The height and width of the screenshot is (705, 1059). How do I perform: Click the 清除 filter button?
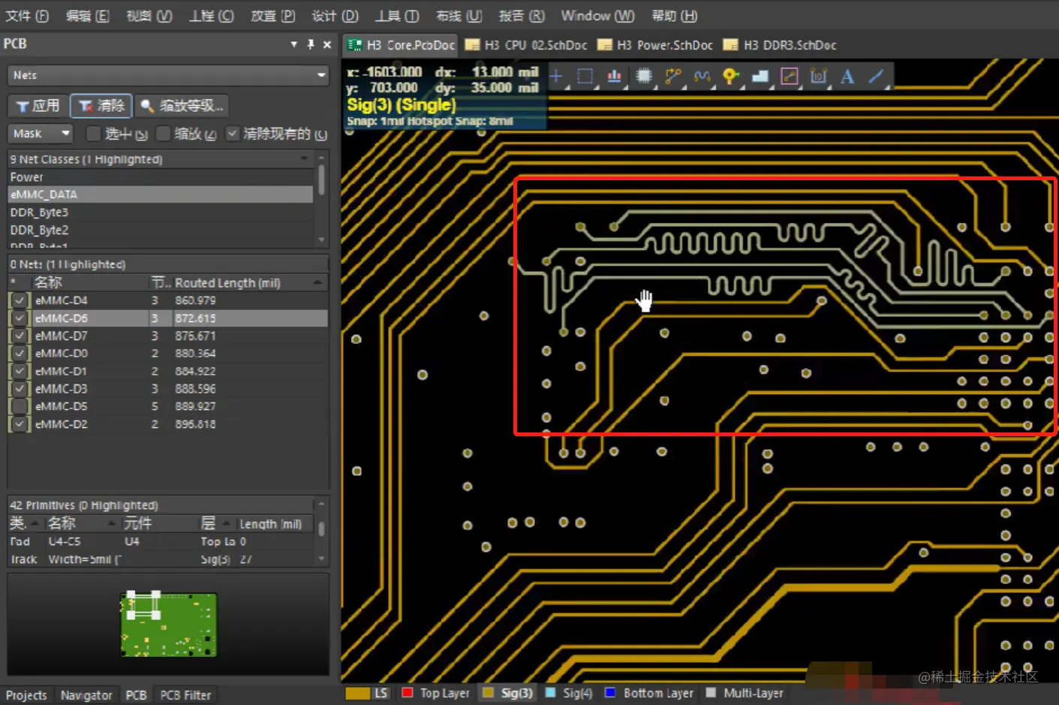[102, 106]
